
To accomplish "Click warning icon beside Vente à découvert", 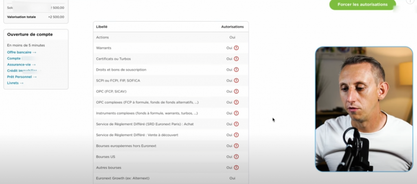I will click(236, 135).
